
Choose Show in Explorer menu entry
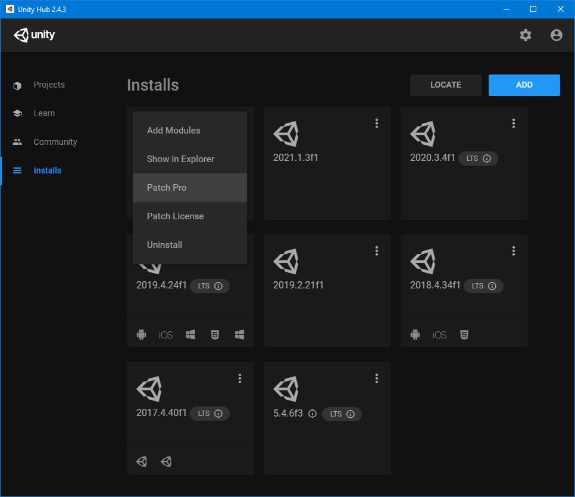190,159
